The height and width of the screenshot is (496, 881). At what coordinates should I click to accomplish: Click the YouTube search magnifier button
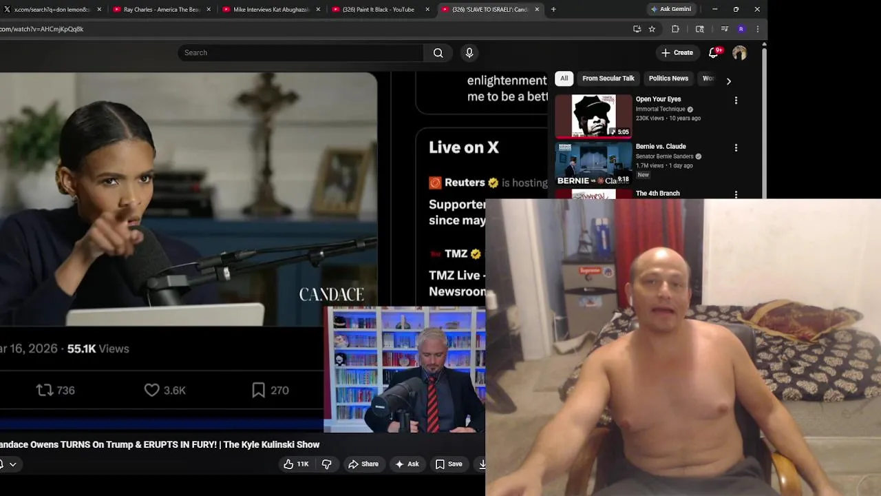(438, 53)
